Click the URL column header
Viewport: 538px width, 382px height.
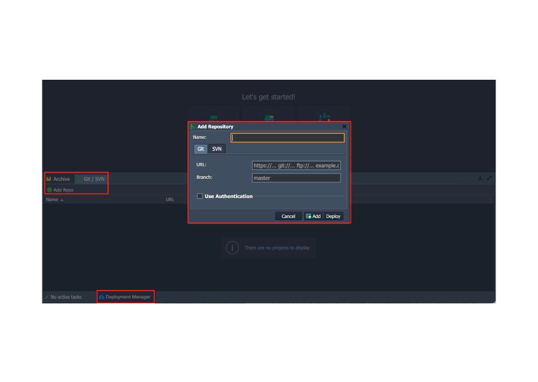170,200
